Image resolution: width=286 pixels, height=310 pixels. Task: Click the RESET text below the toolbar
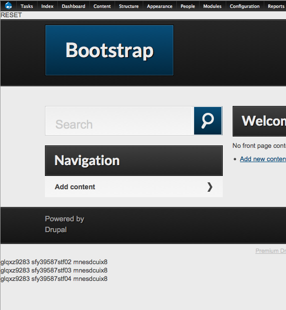tap(11, 15)
